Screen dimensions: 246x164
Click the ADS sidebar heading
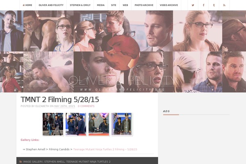166,111
